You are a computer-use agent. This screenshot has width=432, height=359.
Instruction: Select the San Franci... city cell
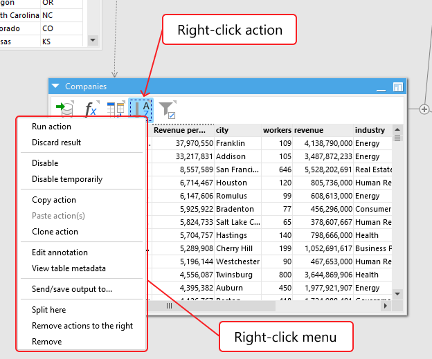(x=237, y=169)
